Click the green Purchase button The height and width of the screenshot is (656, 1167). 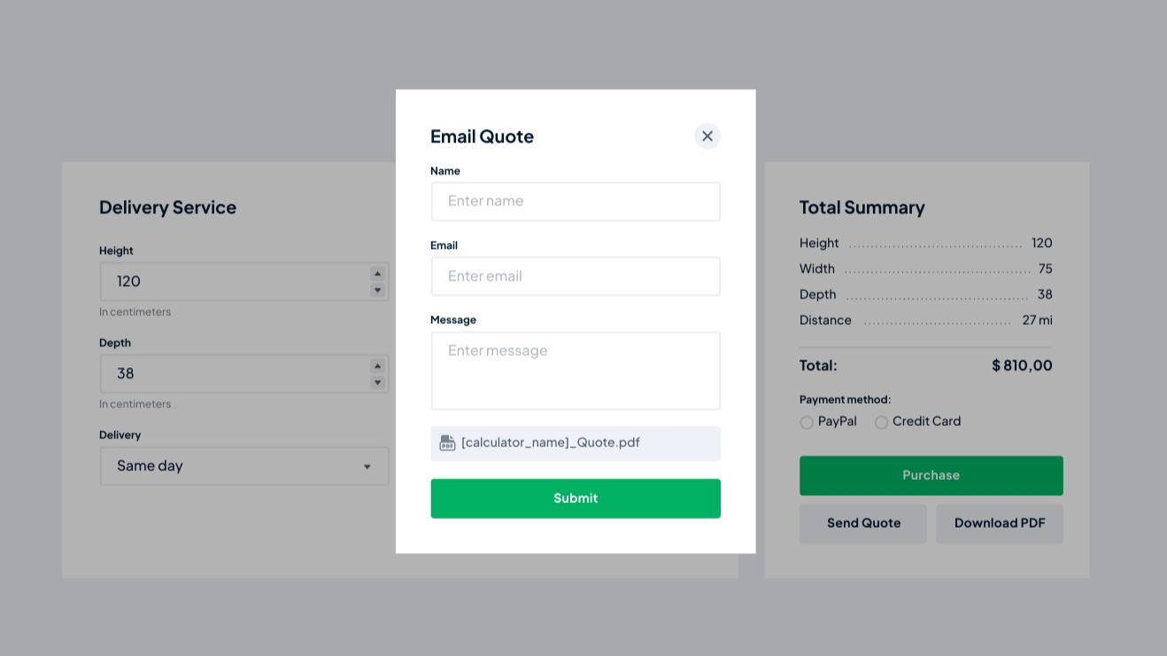pos(931,475)
